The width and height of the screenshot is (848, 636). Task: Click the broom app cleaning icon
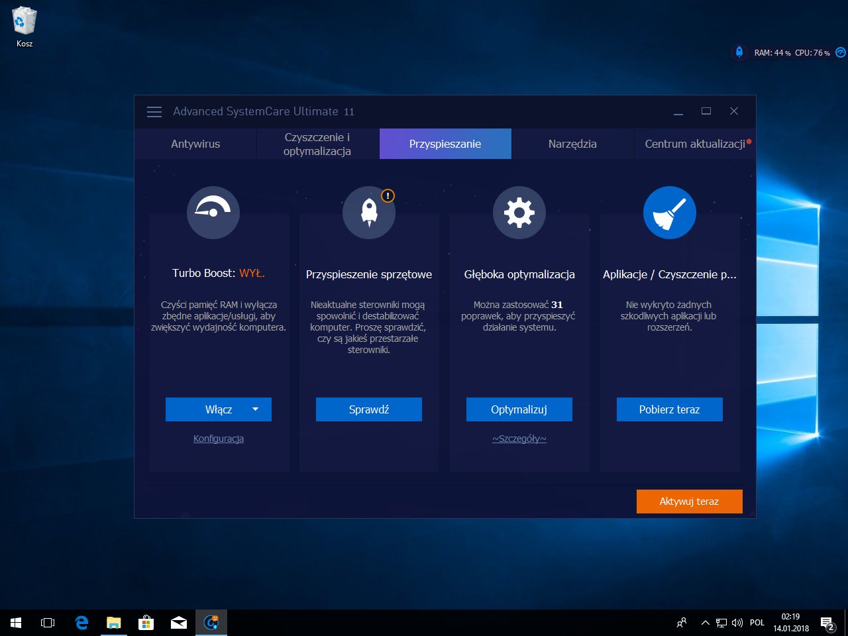click(670, 213)
